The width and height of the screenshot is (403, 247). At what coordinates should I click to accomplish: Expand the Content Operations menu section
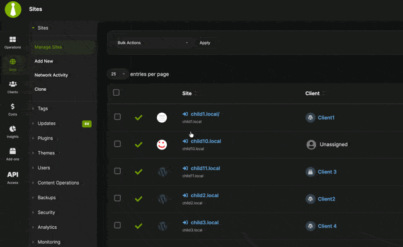pyautogui.click(x=59, y=183)
